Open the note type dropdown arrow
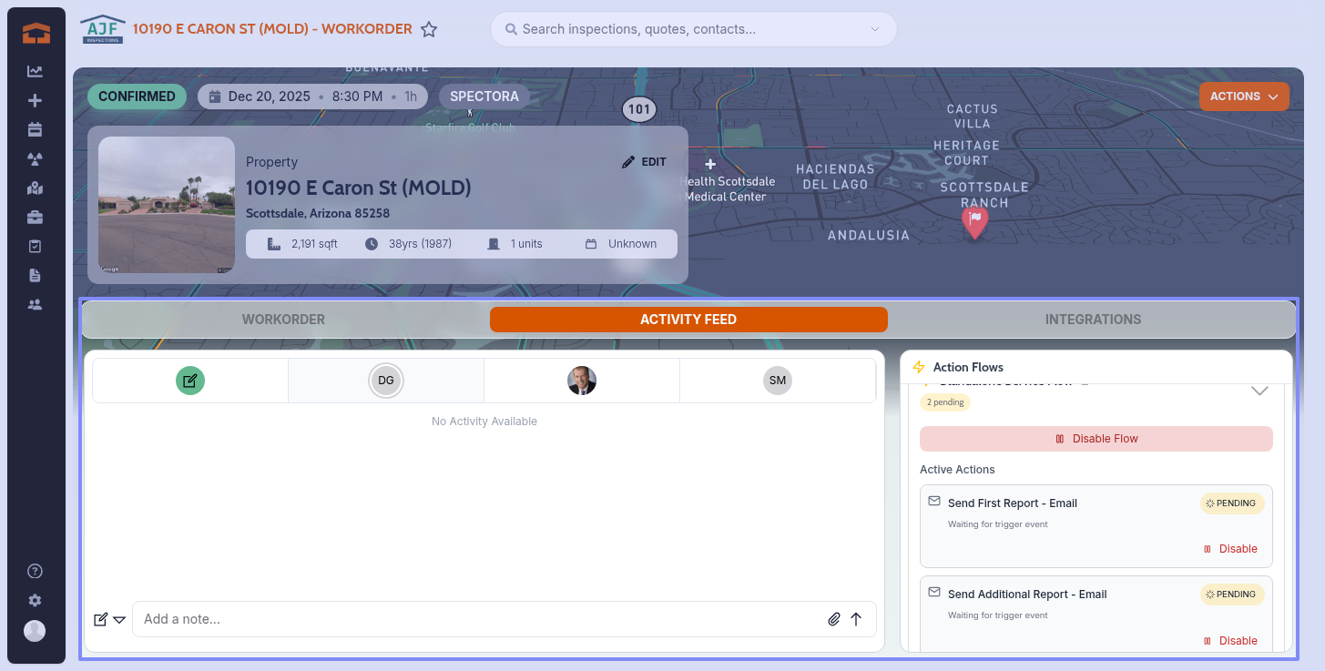This screenshot has width=1325, height=671. coord(119,620)
